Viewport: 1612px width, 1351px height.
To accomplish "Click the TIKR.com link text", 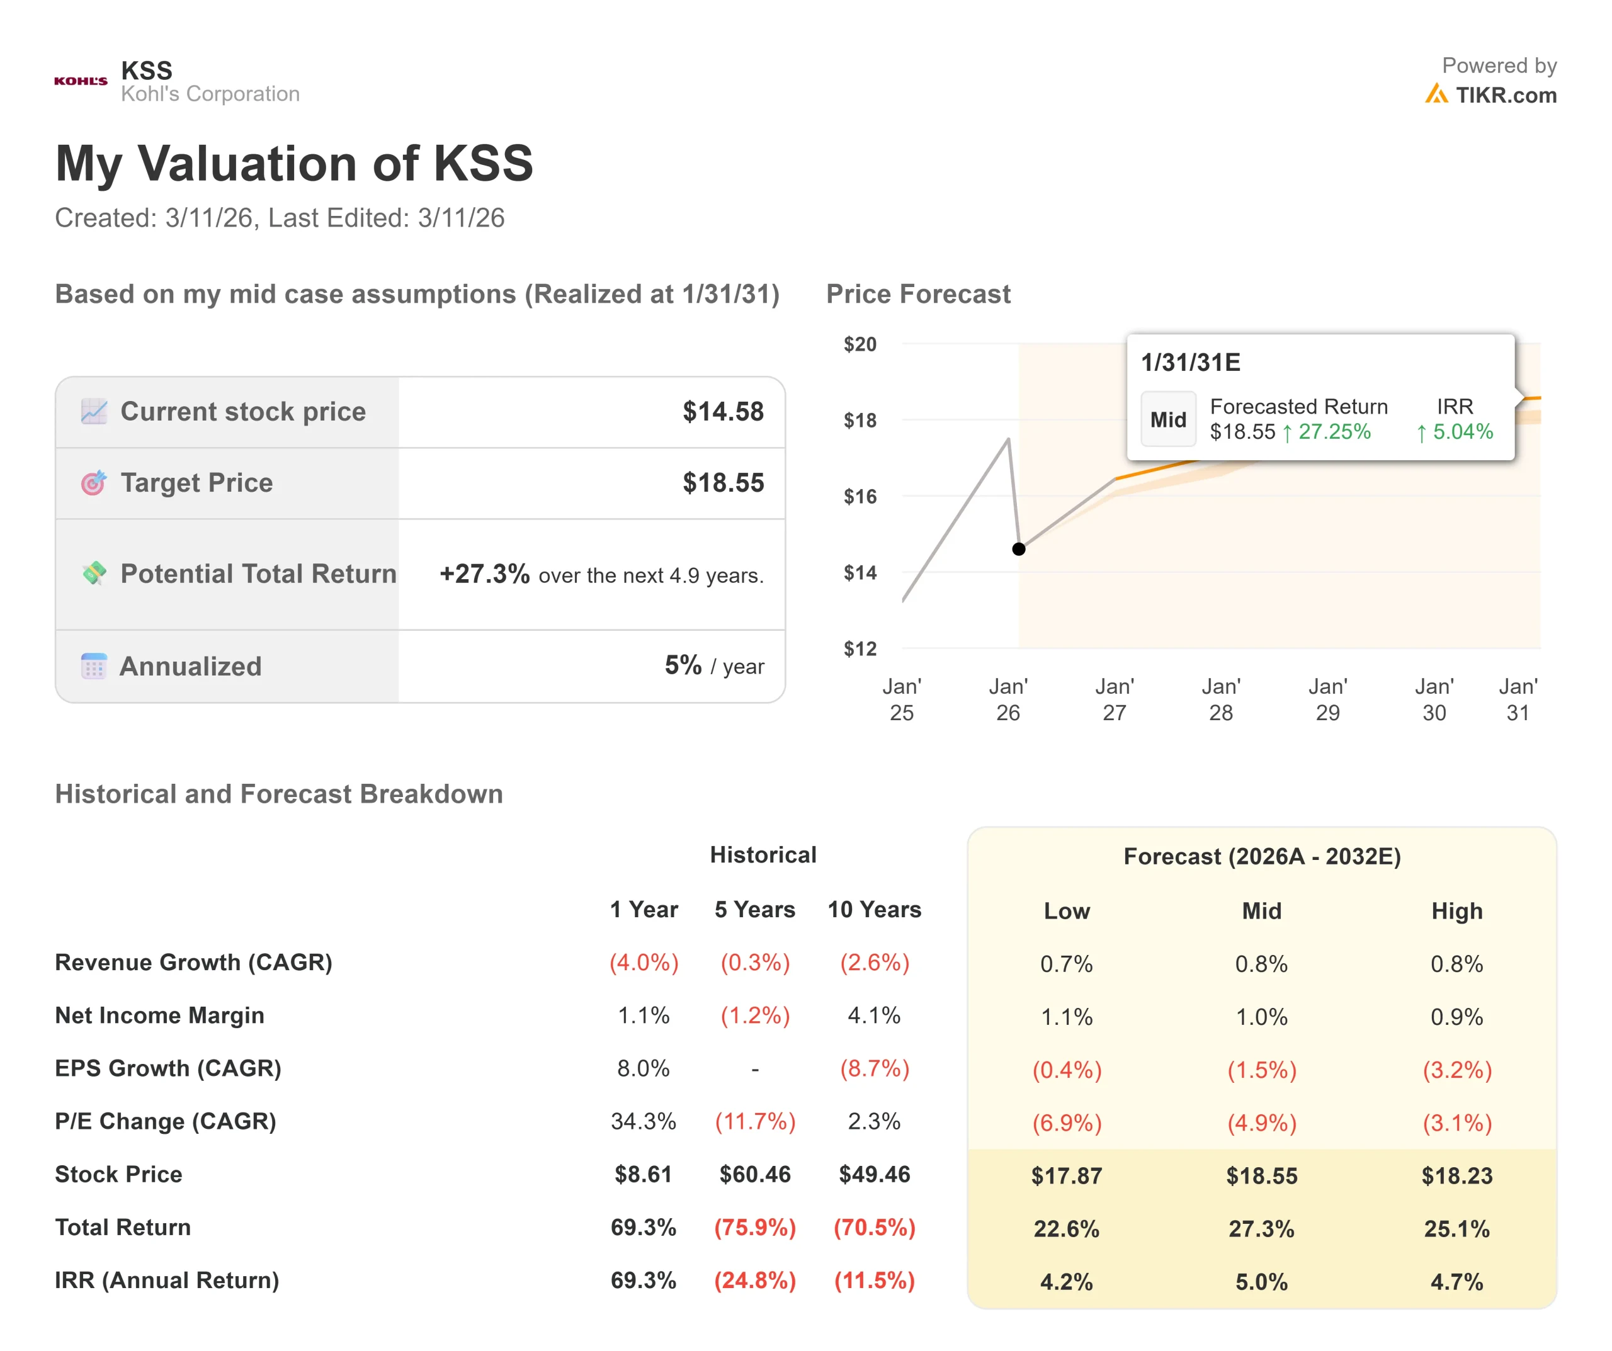I will pyautogui.click(x=1506, y=95).
